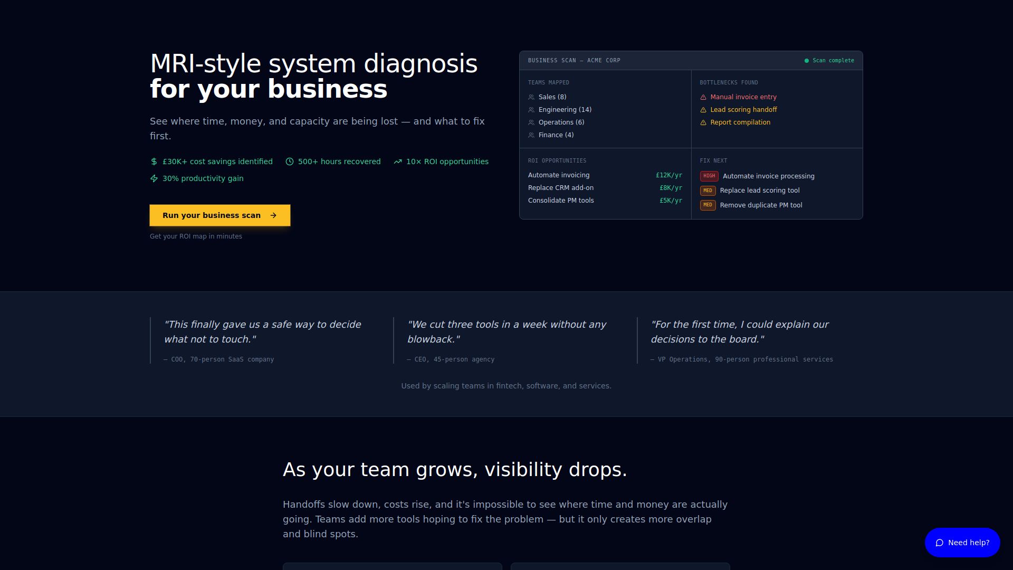Click the dollar sign cost savings icon
The height and width of the screenshot is (570, 1013).
pos(154,161)
